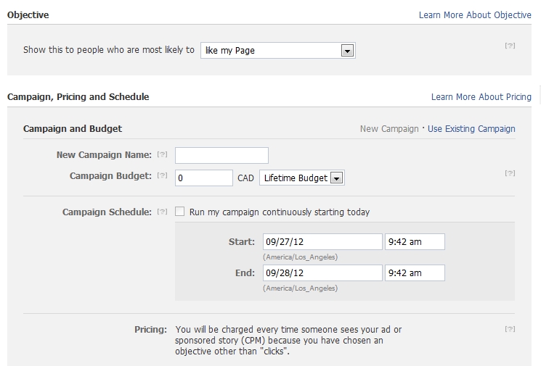Click help icon beside Campaign Schedule label
Screen dimensions: 541x366
(162, 212)
